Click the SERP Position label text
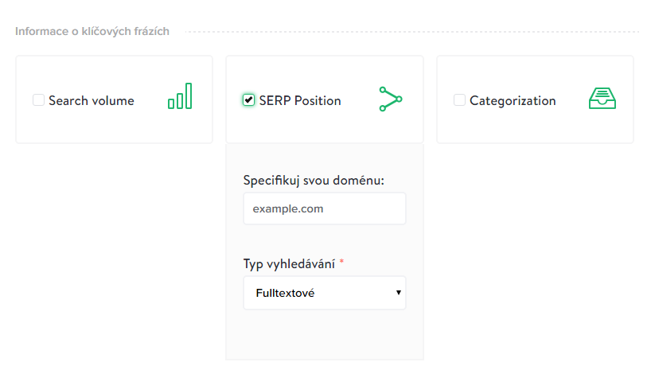 (x=300, y=100)
